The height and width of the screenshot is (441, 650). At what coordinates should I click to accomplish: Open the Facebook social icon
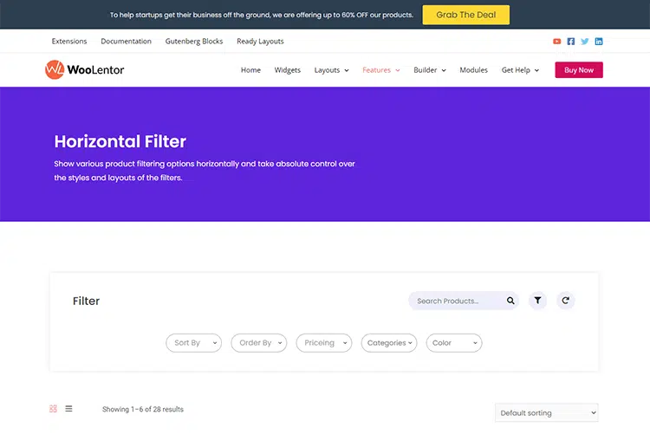(x=571, y=42)
